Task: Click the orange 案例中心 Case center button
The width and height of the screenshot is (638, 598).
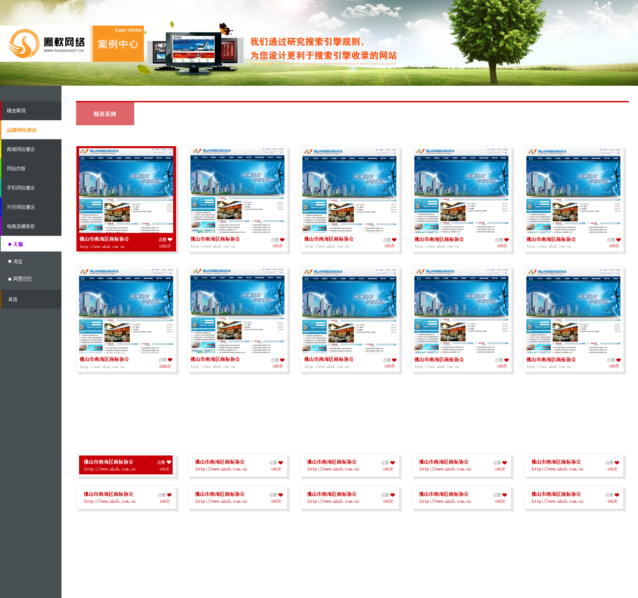Action: point(118,44)
